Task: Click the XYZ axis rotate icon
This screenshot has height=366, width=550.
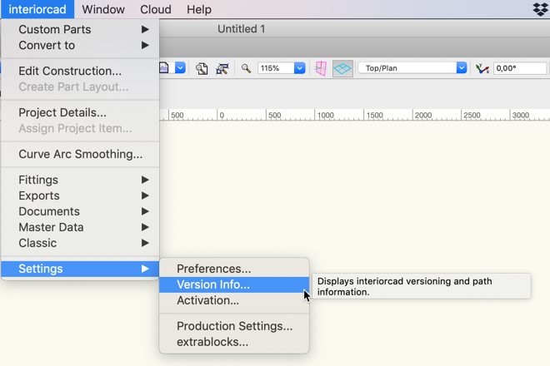Action: (482, 68)
